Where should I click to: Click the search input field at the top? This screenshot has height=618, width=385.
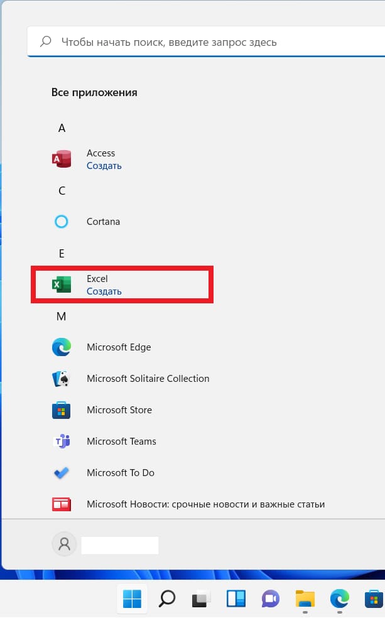pyautogui.click(x=206, y=42)
